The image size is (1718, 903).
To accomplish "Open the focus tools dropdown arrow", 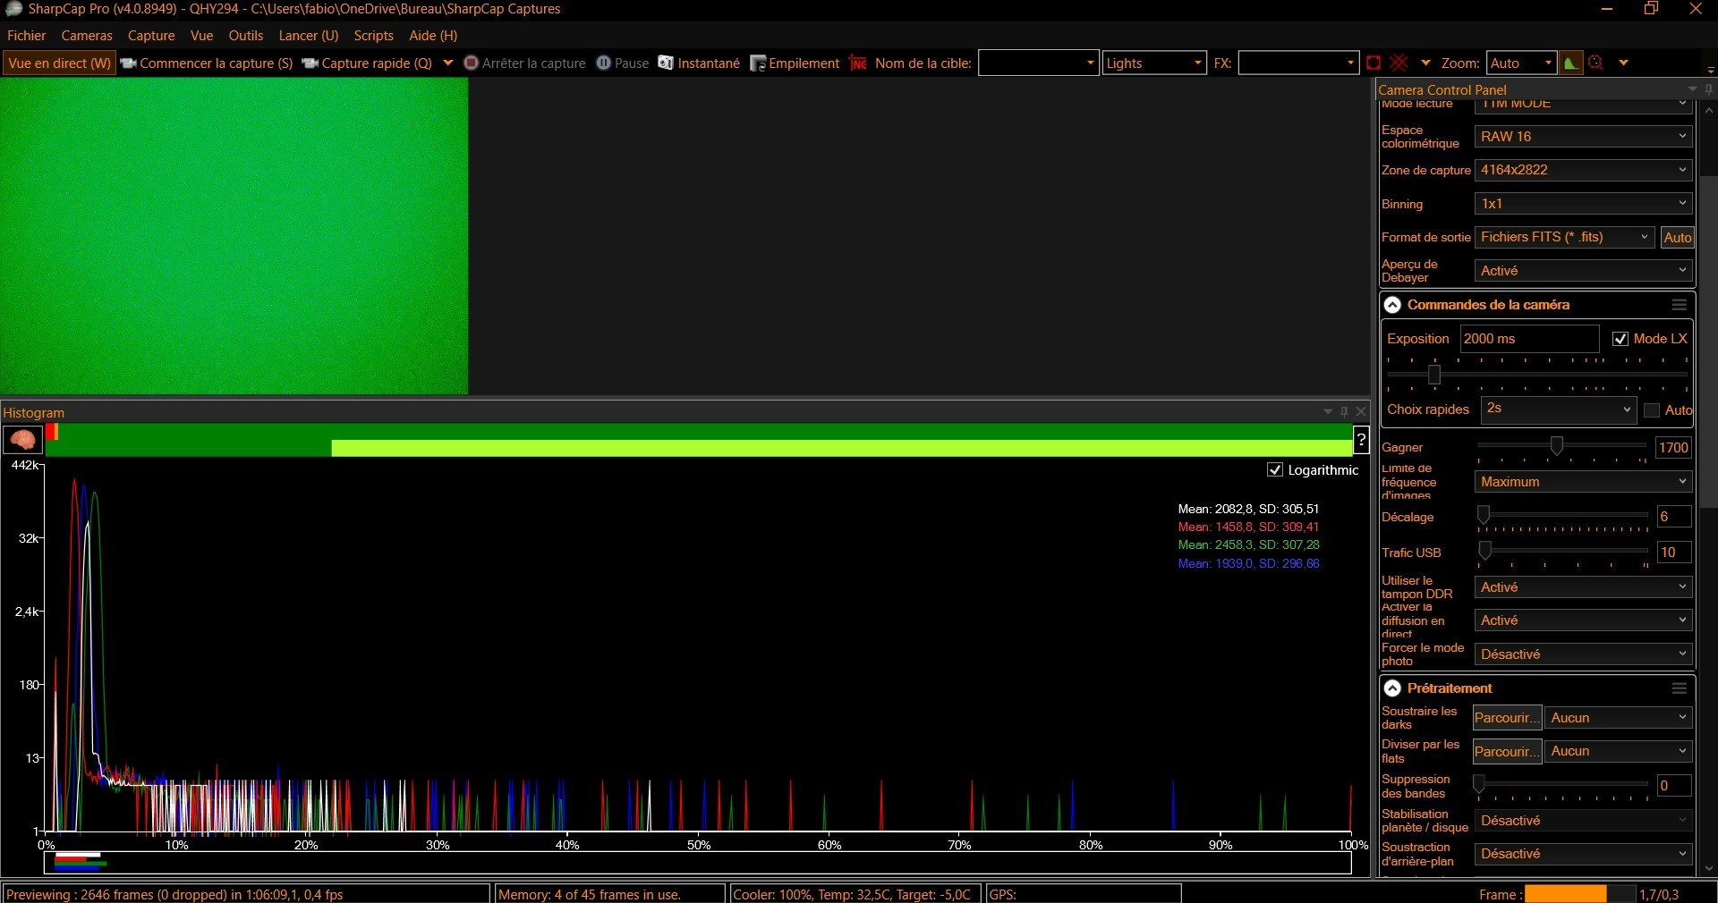I will click(1623, 63).
